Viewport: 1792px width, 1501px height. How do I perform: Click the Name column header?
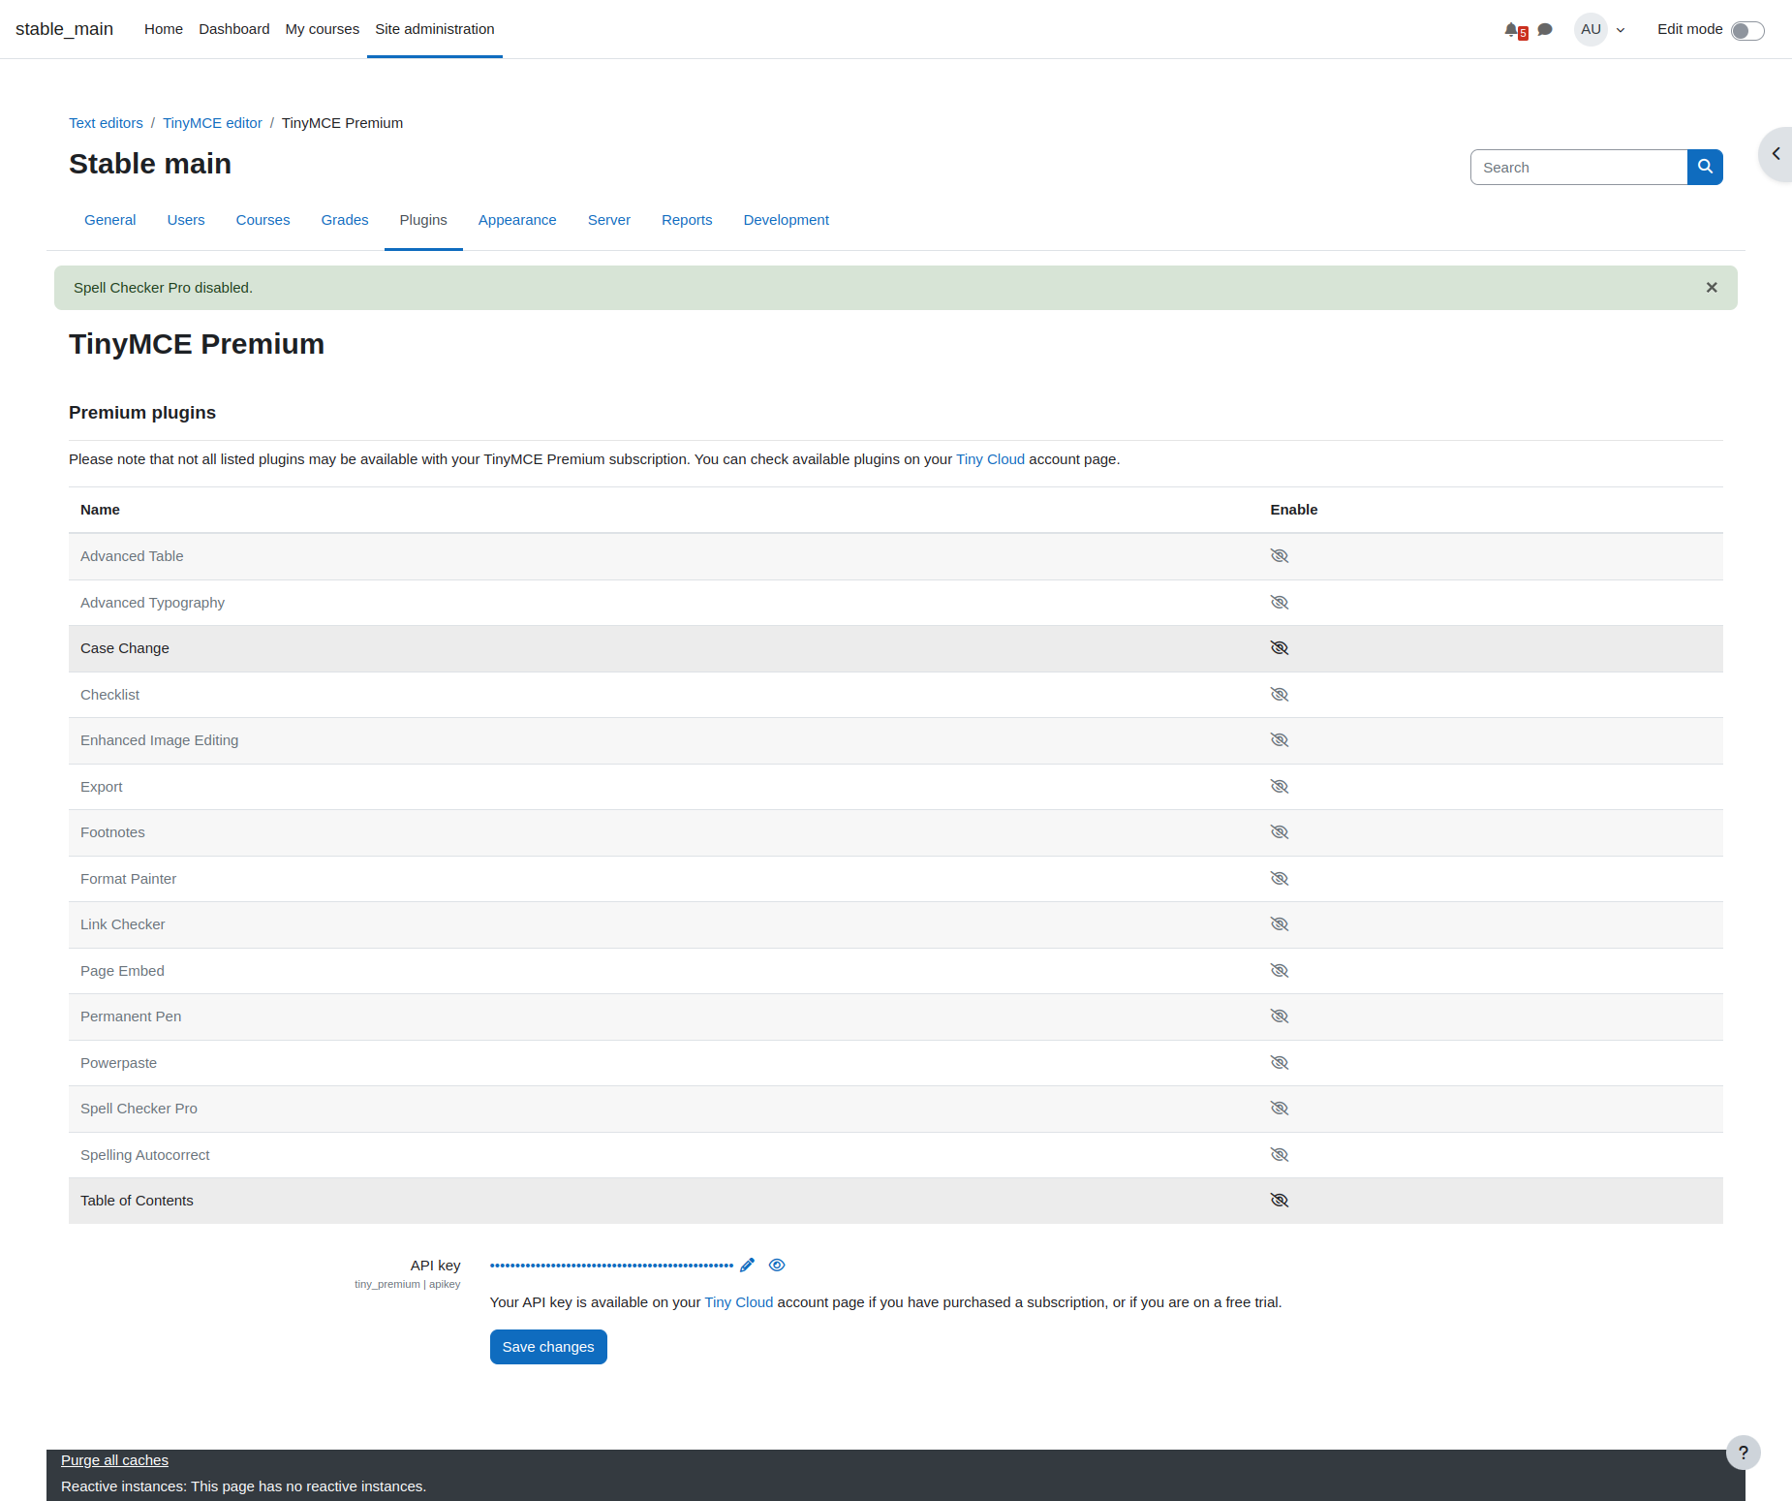100,510
